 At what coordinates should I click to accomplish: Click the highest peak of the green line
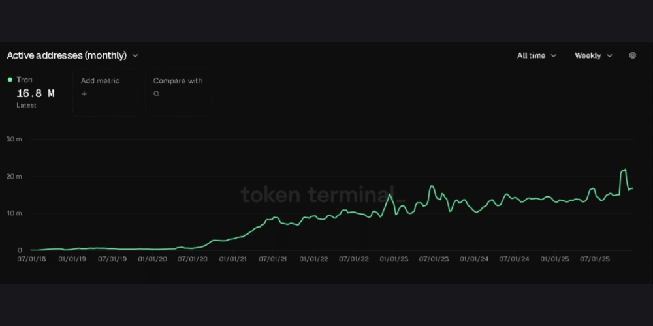pyautogui.click(x=625, y=170)
